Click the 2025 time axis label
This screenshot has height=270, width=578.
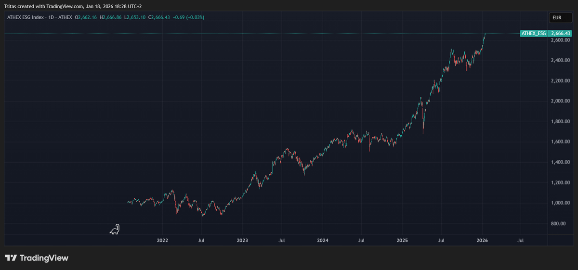point(402,240)
